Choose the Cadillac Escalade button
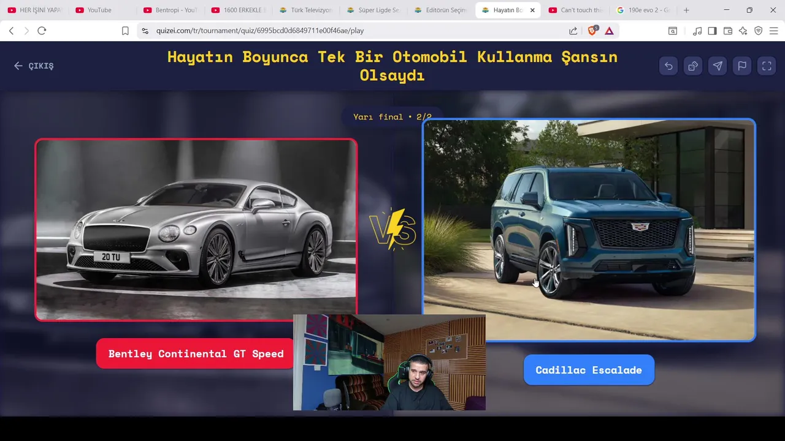 [589, 370]
